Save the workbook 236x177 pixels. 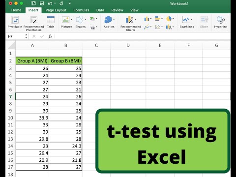tap(42, 3)
